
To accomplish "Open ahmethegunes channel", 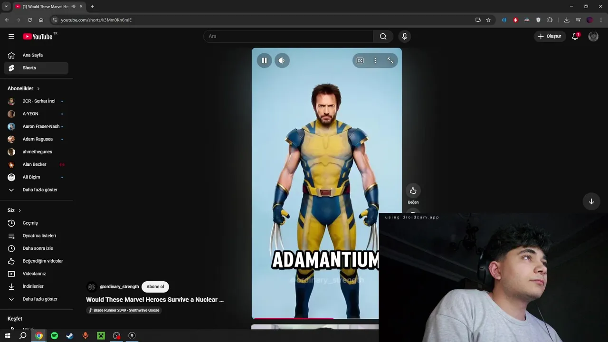I will pyautogui.click(x=36, y=152).
